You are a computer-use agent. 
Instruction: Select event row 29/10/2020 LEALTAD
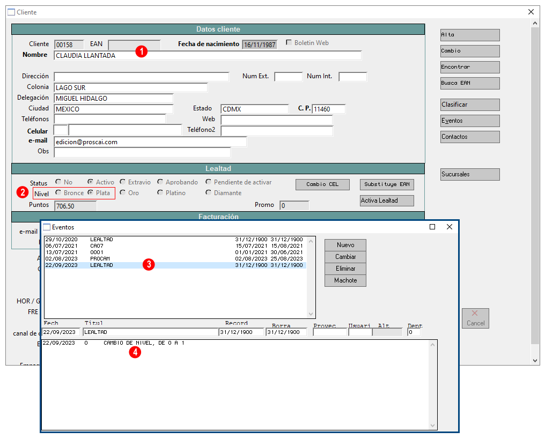pyautogui.click(x=175, y=240)
